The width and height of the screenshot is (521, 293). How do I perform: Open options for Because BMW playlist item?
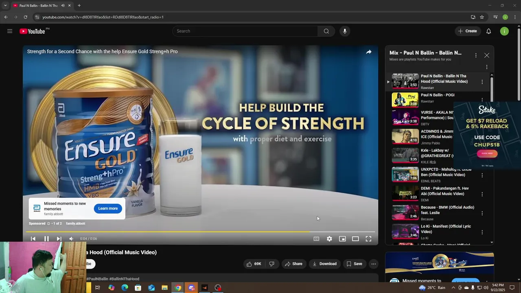point(482,213)
